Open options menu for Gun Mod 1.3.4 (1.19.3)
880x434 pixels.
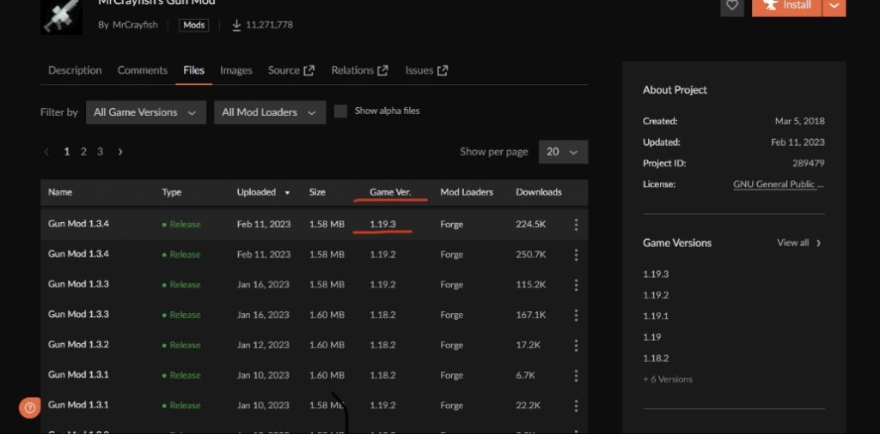point(576,225)
